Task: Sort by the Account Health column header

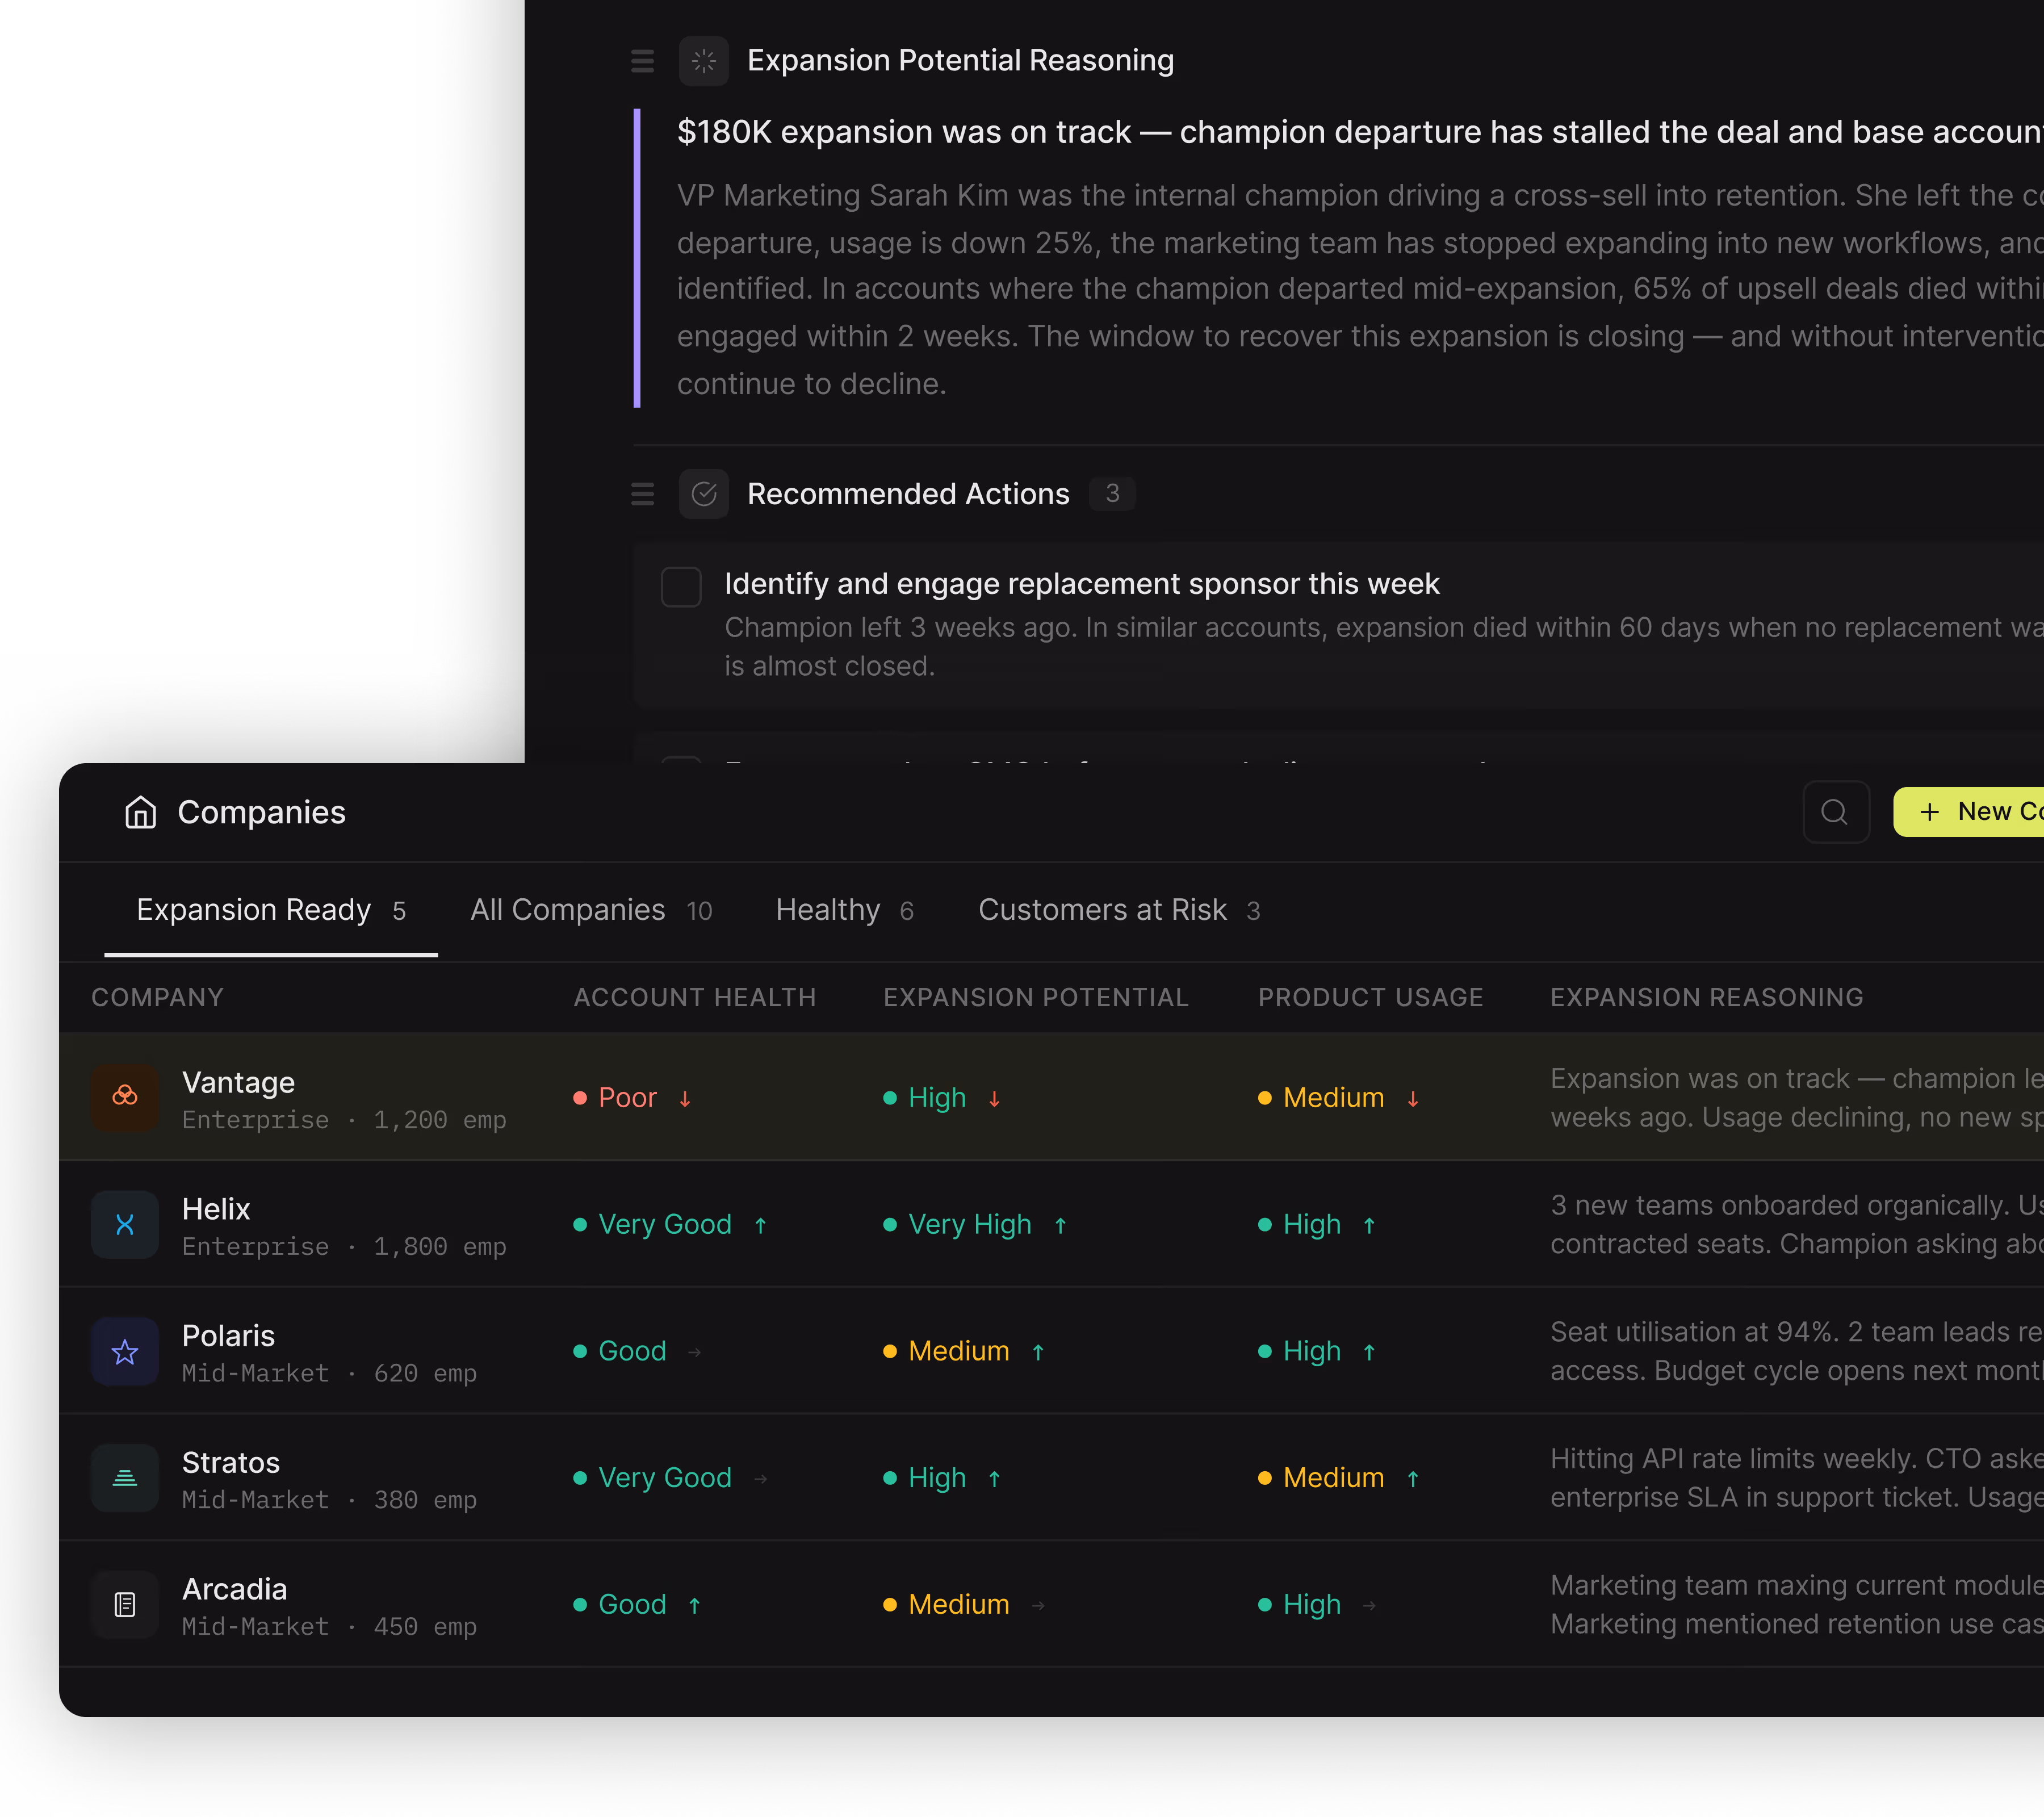Action: click(x=694, y=997)
